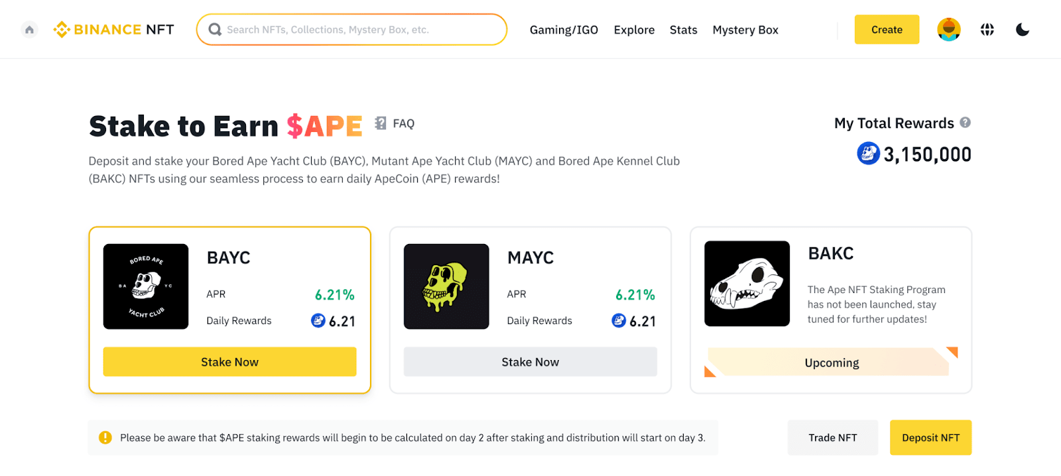The width and height of the screenshot is (1061, 476).
Task: Select the home icon beside the logo
Action: (29, 29)
